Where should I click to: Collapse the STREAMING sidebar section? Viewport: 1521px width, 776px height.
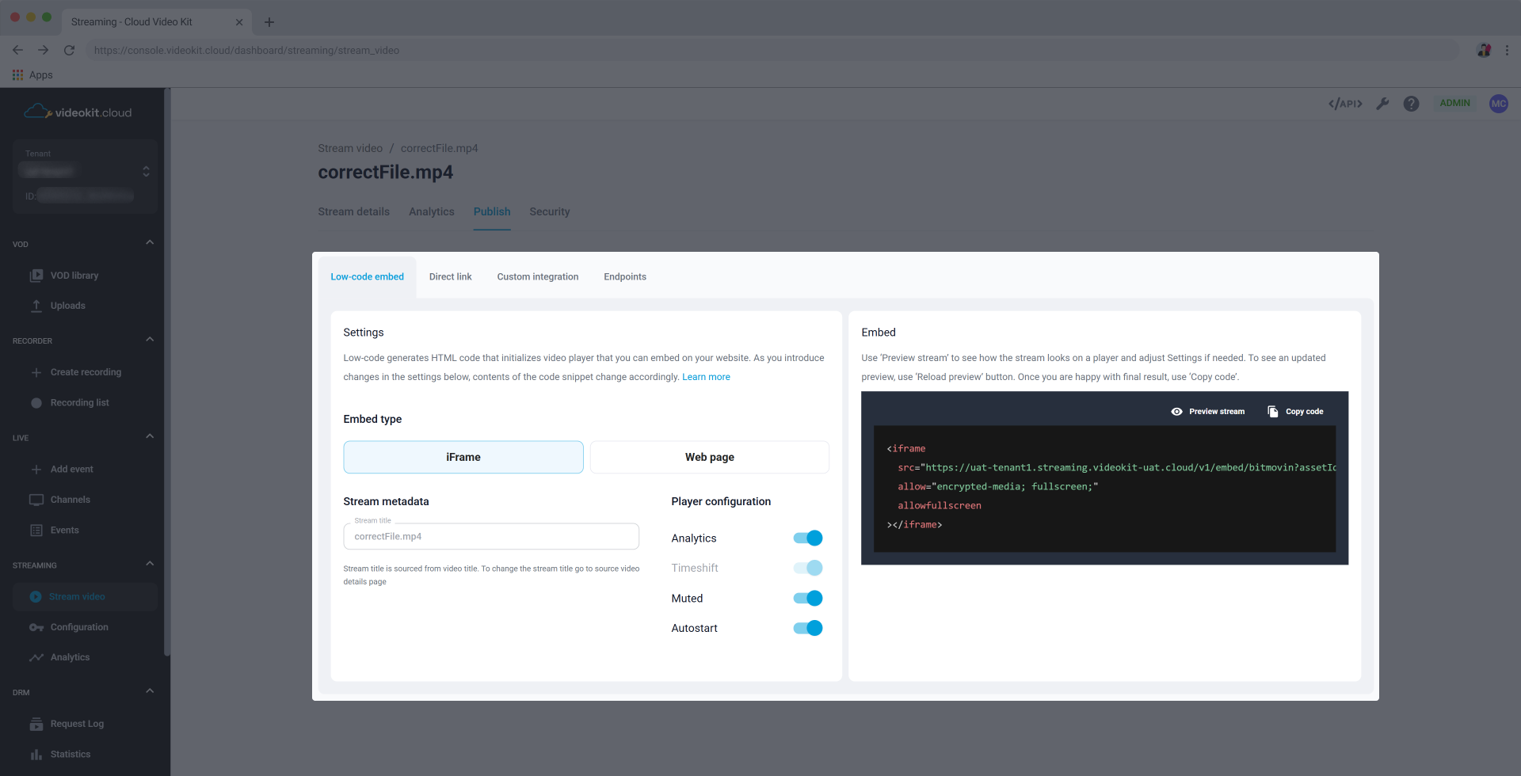tap(150, 564)
